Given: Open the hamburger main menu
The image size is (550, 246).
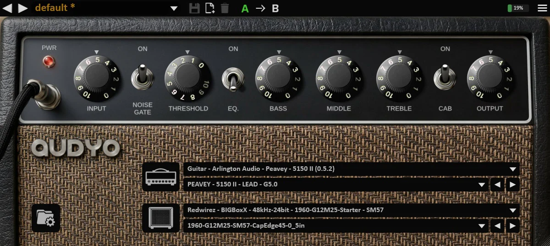Looking at the screenshot, I should click(x=541, y=8).
